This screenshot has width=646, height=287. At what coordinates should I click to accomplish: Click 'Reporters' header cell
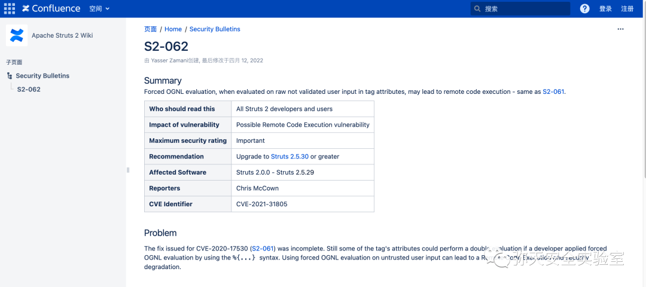click(x=187, y=188)
